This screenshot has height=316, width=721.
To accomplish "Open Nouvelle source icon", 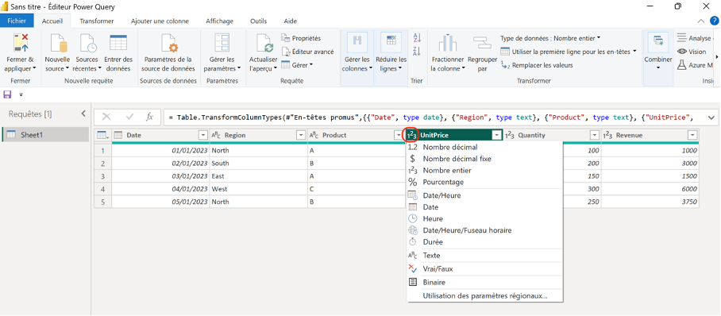I will pyautogui.click(x=58, y=43).
